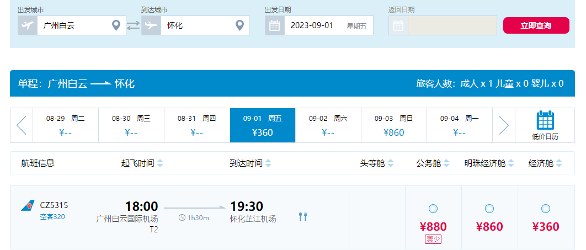Click the 1h30m flight duration text

click(x=198, y=217)
